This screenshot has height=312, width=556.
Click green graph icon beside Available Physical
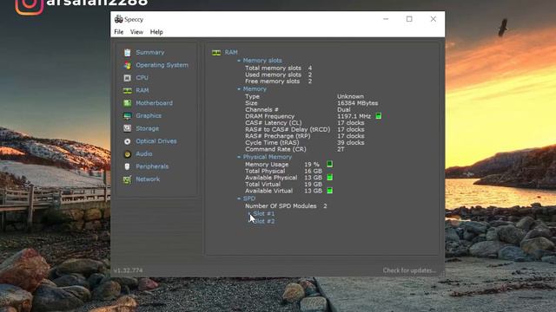(x=330, y=177)
